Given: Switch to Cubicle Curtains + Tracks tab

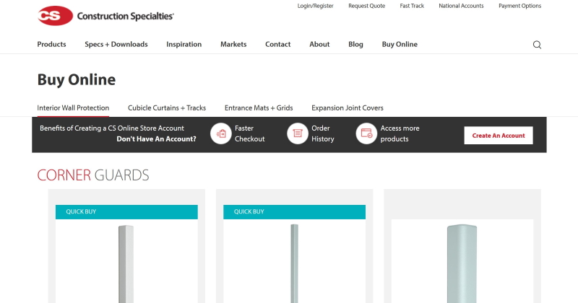Looking at the screenshot, I should [x=167, y=108].
